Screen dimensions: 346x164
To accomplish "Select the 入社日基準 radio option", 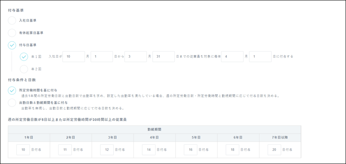I will [12, 20].
